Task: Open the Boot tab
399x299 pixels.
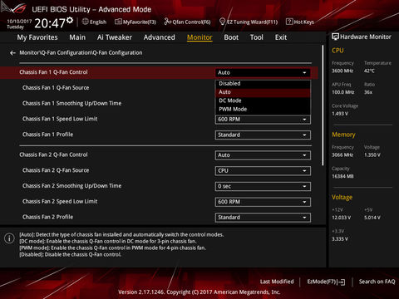Action: click(231, 37)
